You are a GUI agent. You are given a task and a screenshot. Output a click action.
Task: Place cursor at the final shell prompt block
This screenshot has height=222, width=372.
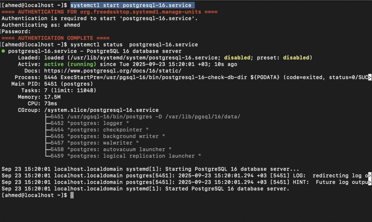(72, 195)
